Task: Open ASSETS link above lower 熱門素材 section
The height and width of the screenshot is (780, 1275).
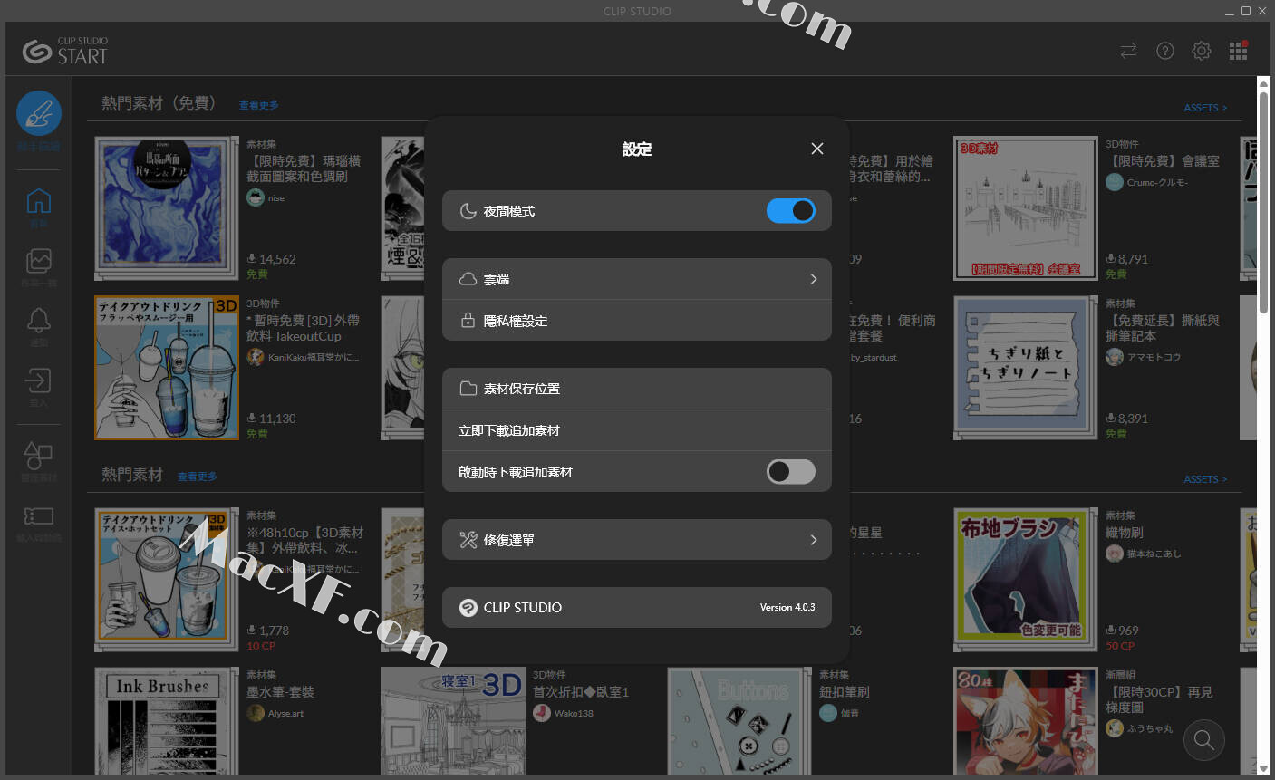Action: coord(1205,479)
